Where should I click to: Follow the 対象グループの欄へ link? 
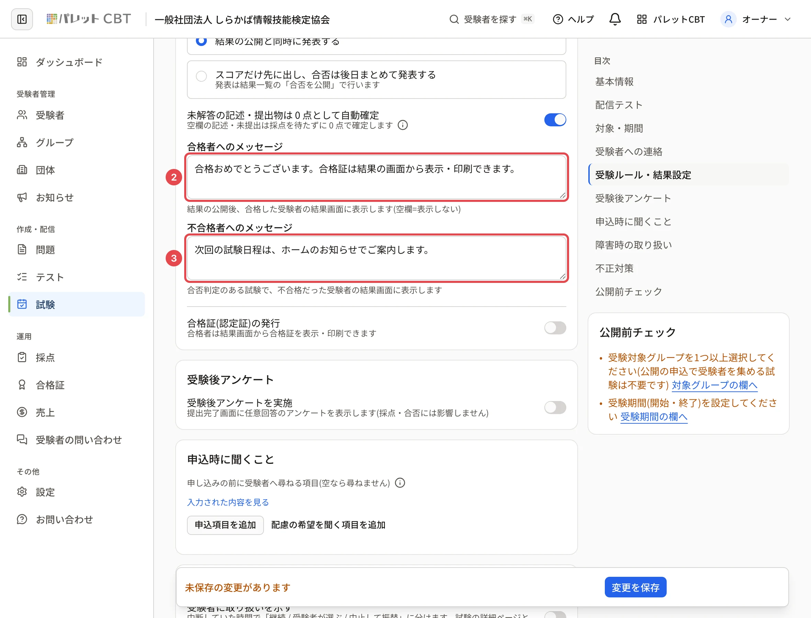coord(714,385)
